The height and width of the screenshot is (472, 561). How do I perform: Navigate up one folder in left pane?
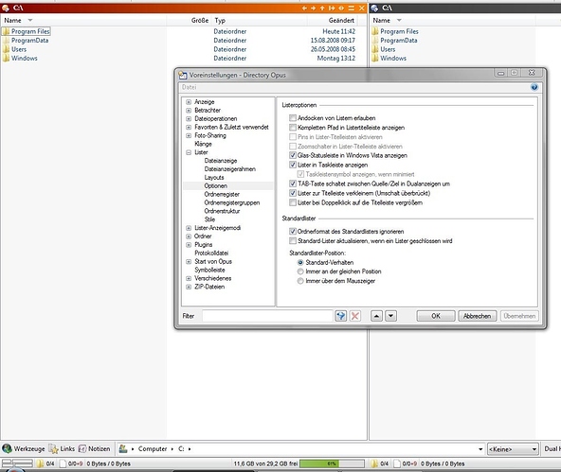coord(322,8)
